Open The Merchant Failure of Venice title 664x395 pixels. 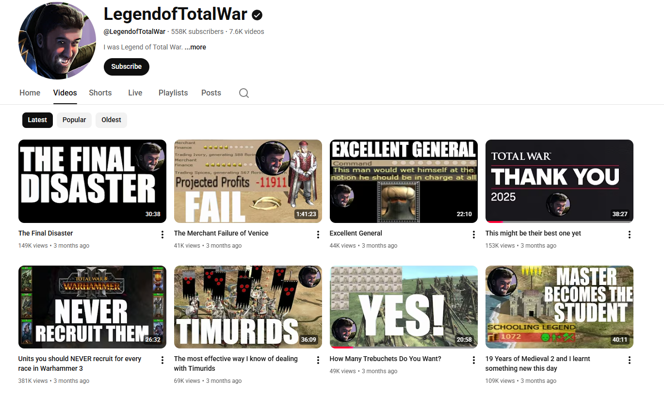(x=221, y=233)
